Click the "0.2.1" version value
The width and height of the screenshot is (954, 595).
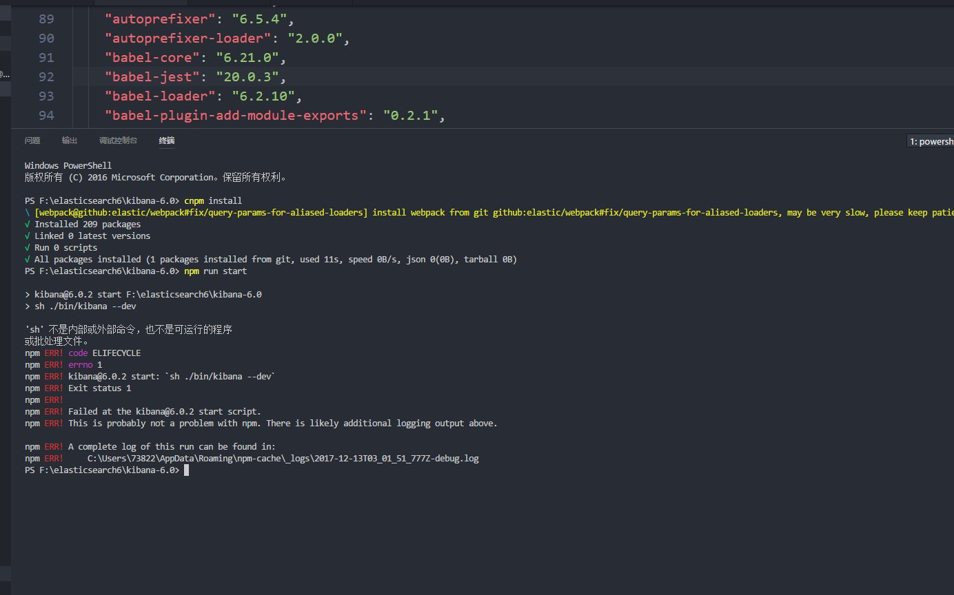pos(411,116)
